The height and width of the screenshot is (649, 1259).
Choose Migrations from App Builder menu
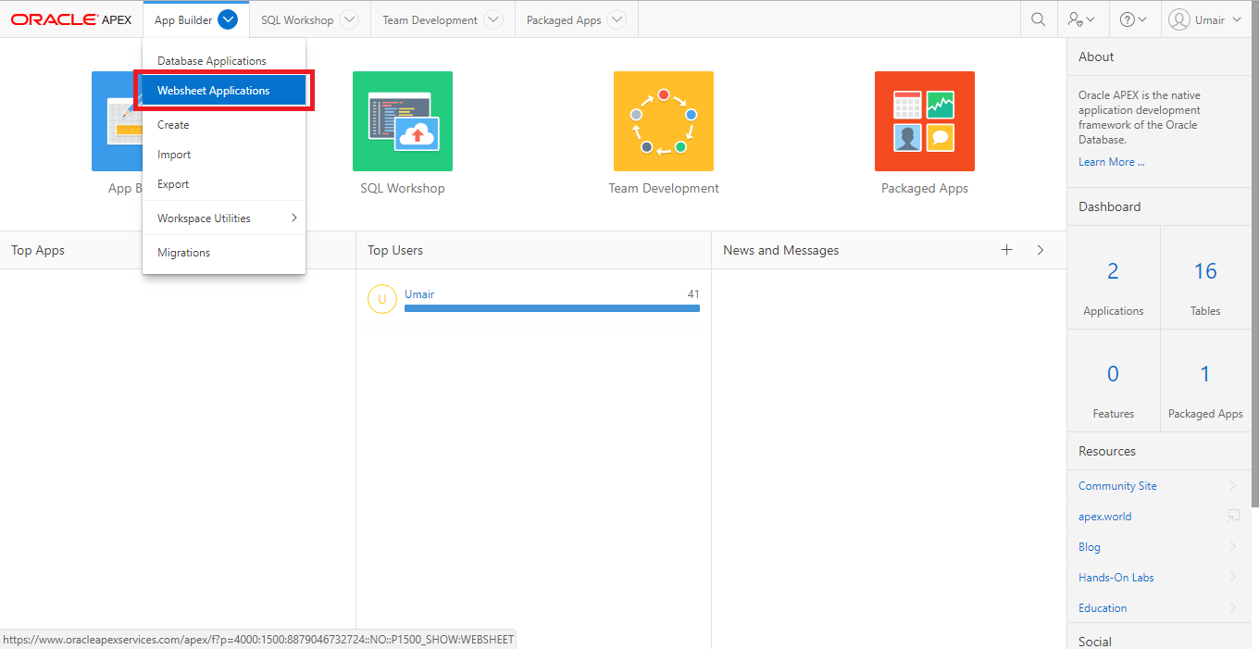tap(224, 253)
